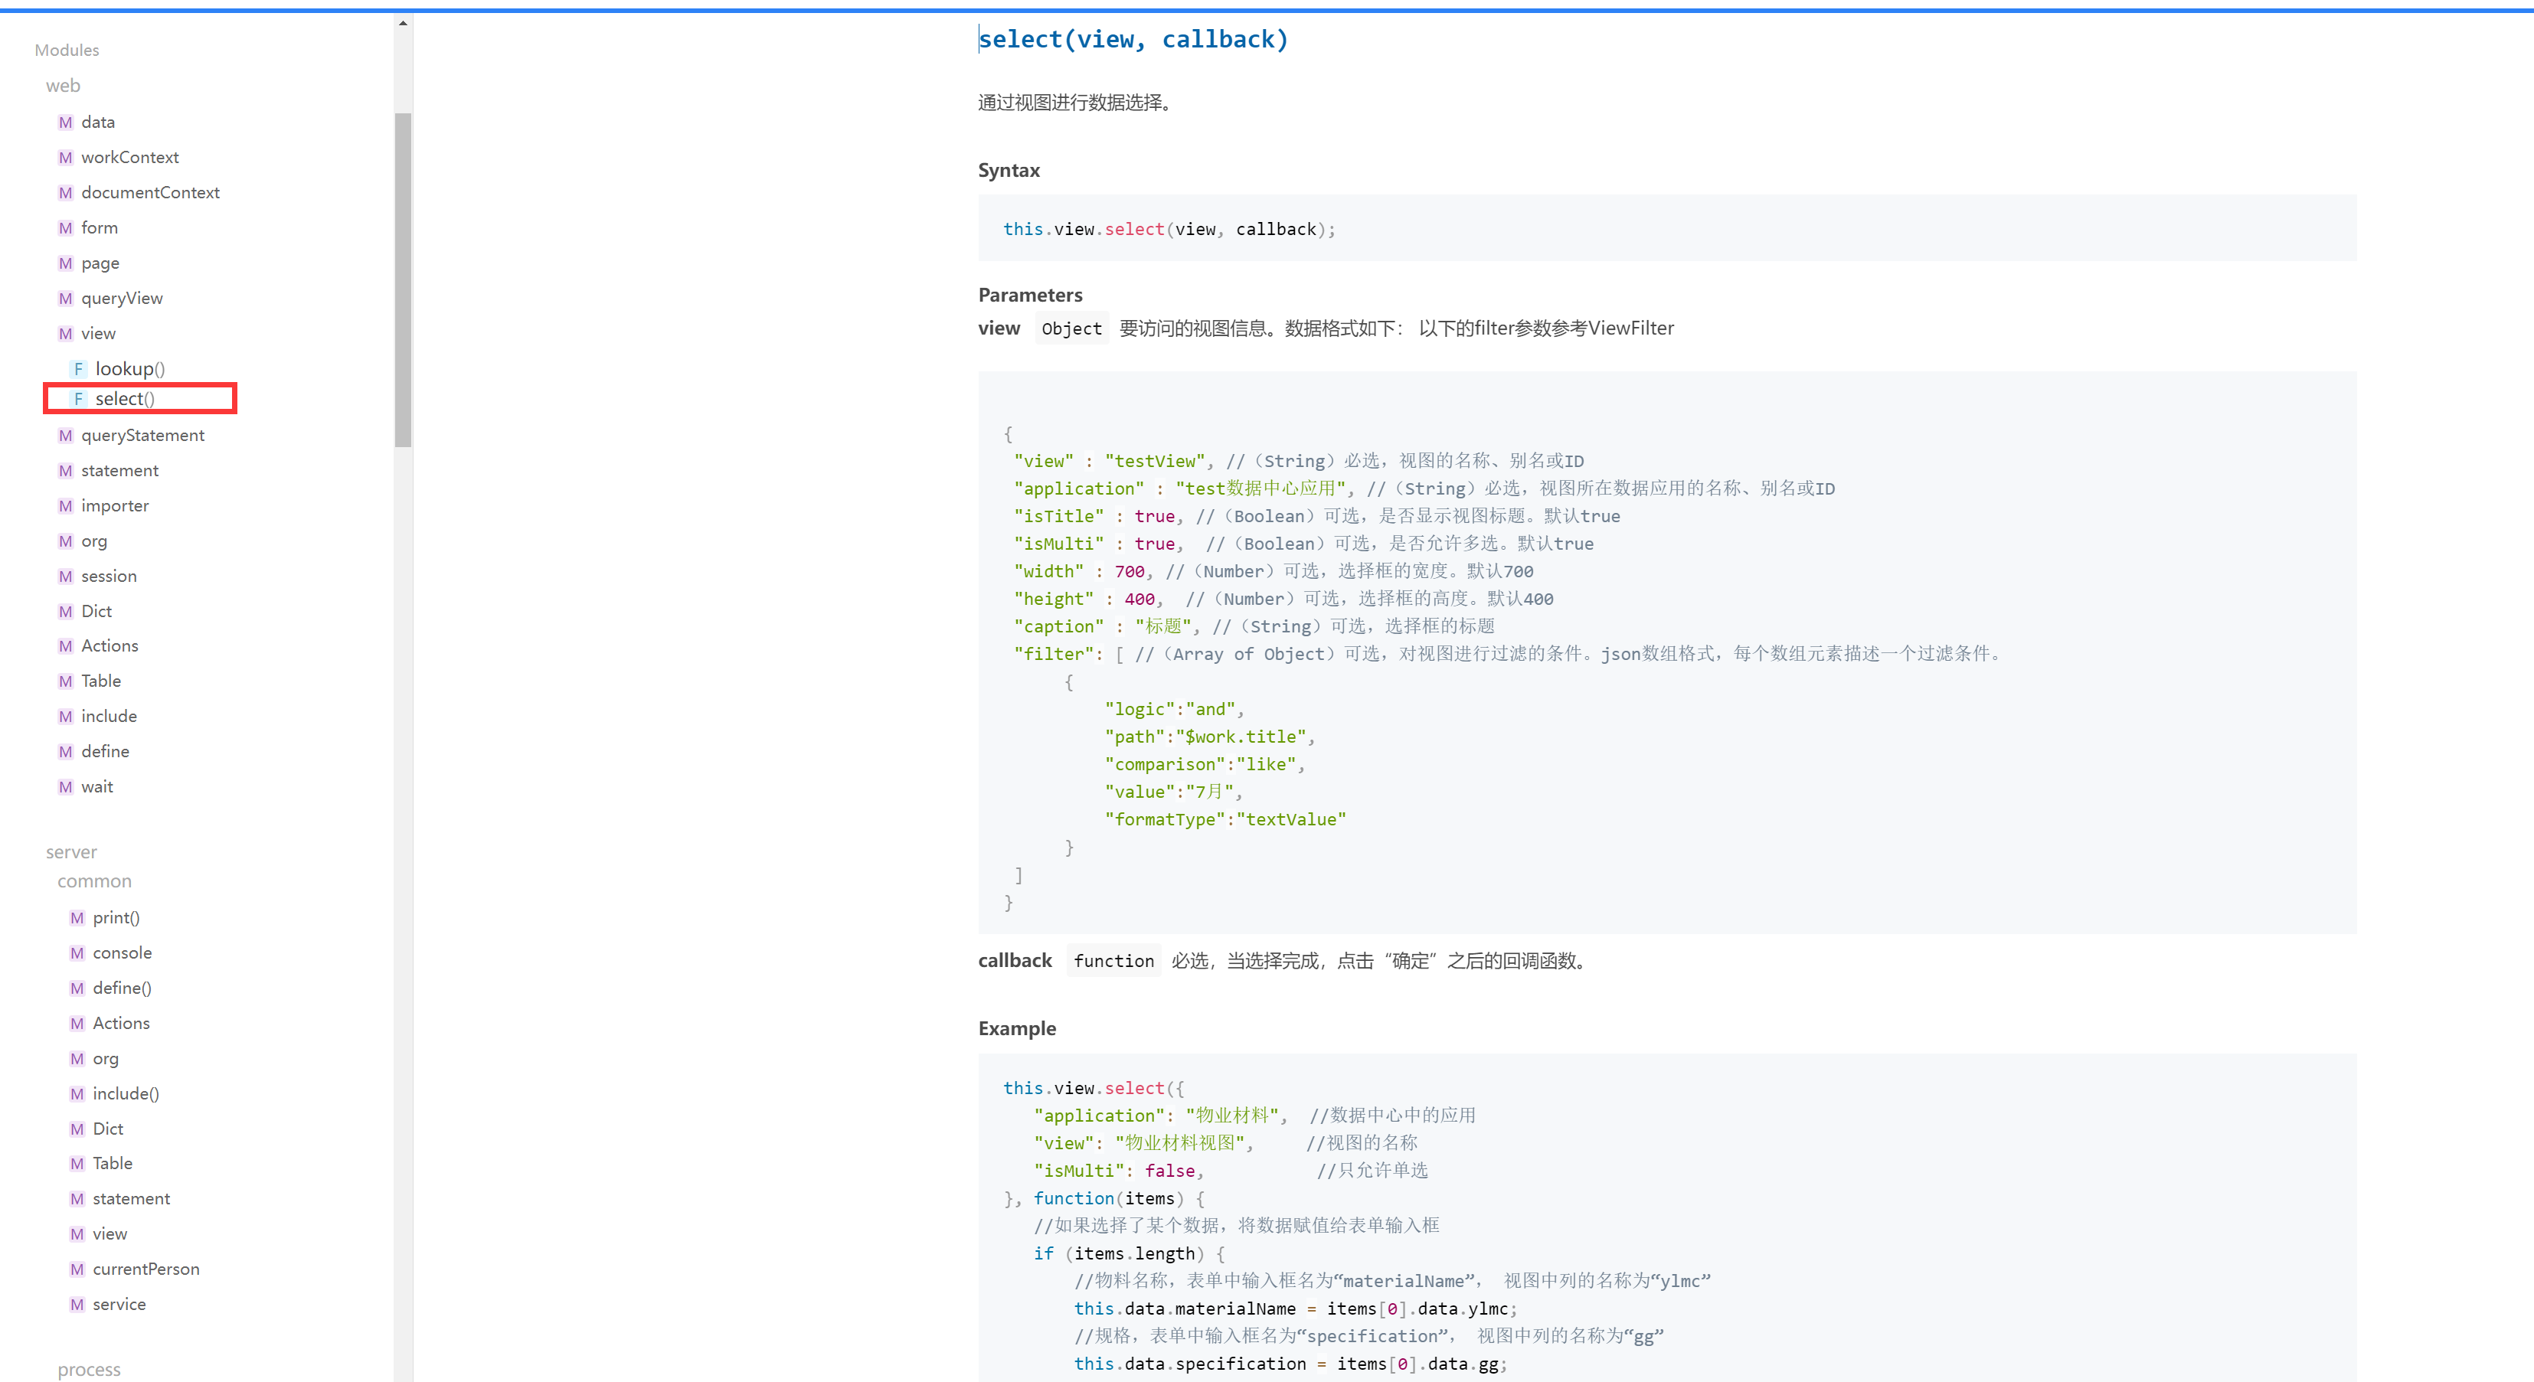Click the F icon beside lookup()

click(77, 369)
